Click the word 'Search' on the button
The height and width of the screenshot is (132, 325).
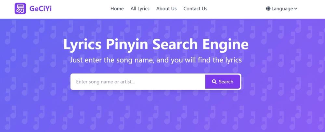coord(226,82)
